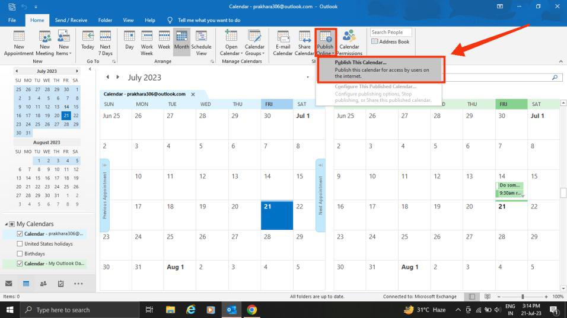Jump to Today in the calendar

click(x=88, y=40)
